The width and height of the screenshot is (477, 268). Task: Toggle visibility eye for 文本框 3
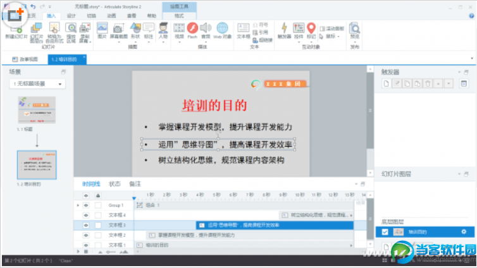86,226
